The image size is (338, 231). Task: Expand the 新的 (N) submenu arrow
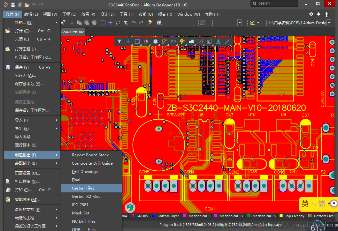pos(57,22)
